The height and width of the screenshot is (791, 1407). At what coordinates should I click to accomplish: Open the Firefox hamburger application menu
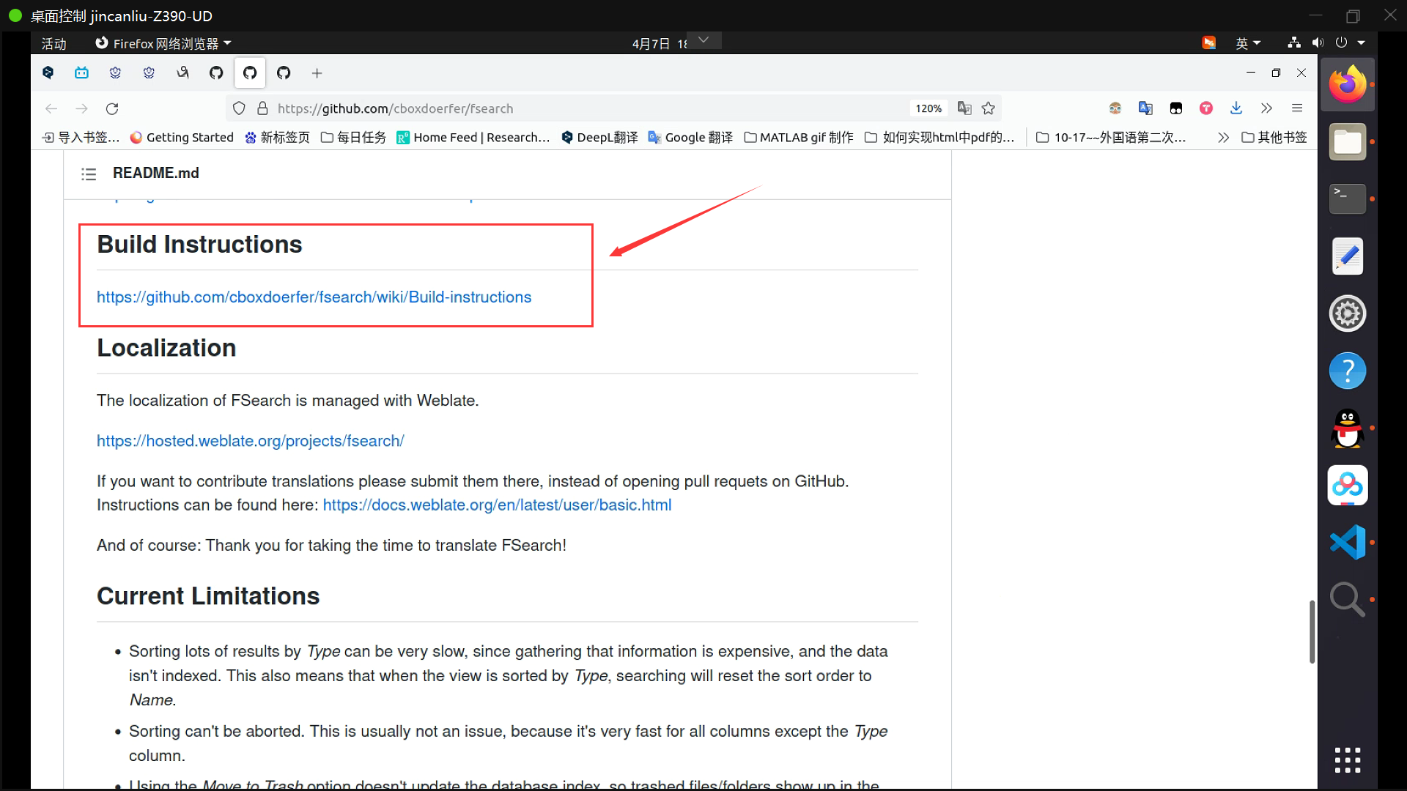[1297, 108]
